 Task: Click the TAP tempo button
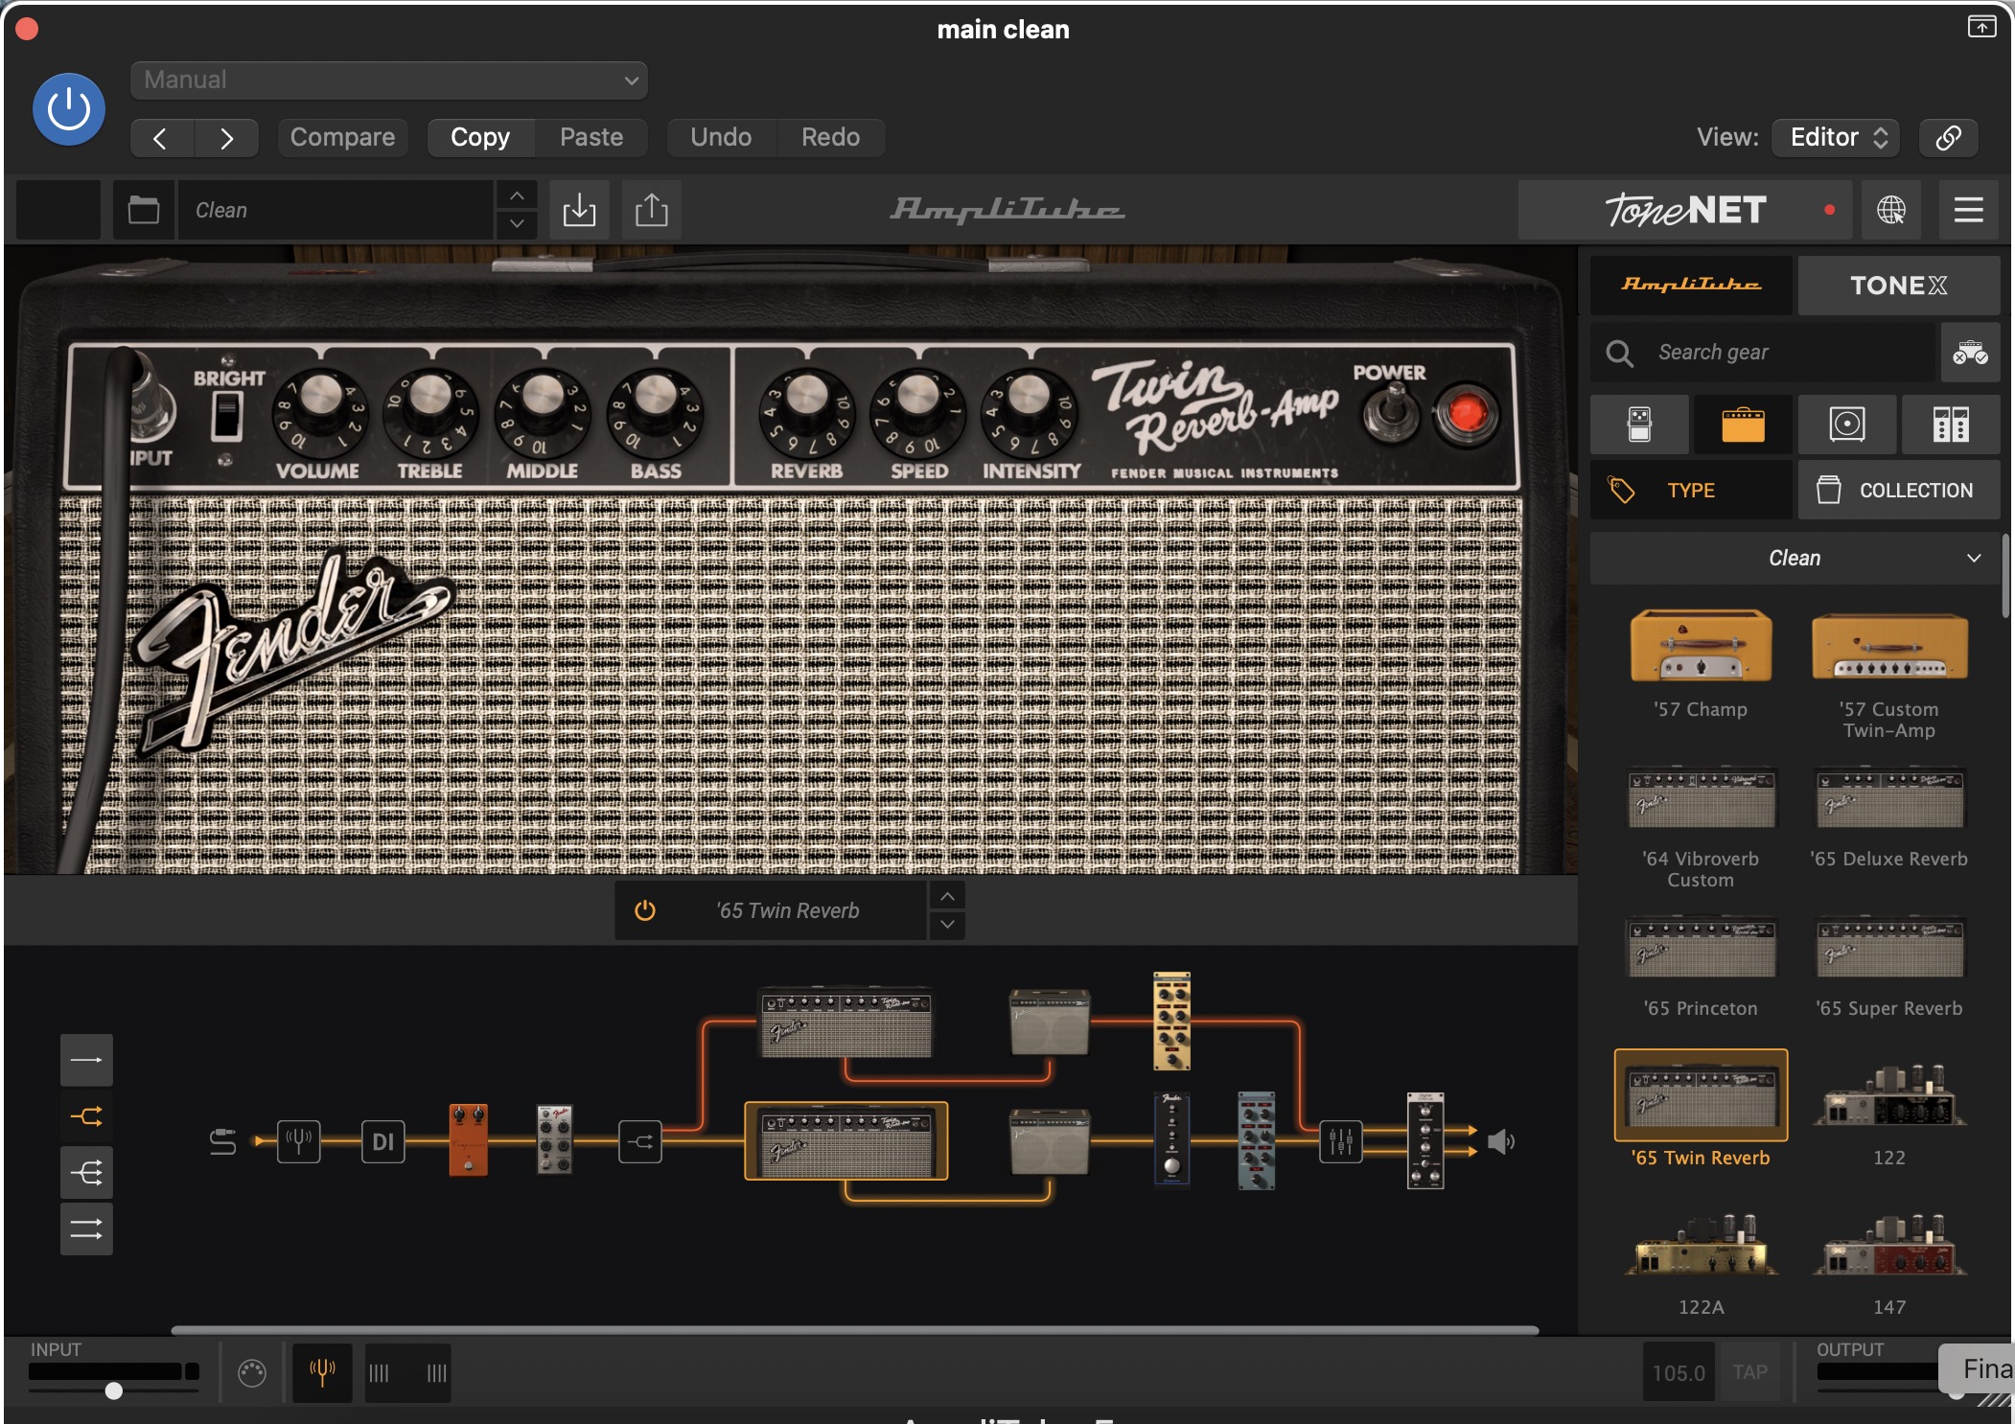1749,1372
